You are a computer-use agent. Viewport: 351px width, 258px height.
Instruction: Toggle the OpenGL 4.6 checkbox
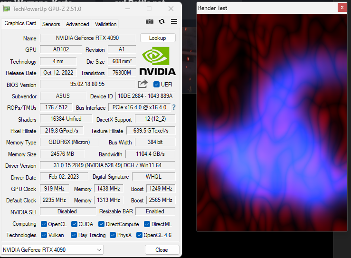pyautogui.click(x=139, y=235)
